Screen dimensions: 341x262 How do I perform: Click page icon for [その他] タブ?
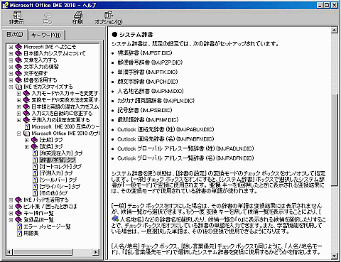click(36, 193)
